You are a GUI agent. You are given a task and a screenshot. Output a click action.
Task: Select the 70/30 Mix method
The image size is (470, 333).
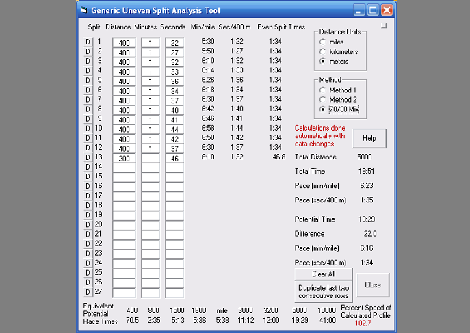click(323, 109)
